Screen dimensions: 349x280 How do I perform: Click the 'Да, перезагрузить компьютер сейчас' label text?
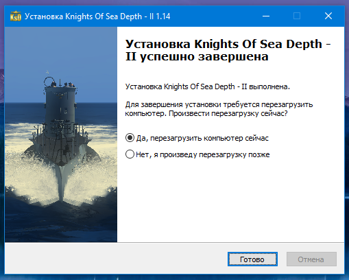pyautogui.click(x=202, y=138)
